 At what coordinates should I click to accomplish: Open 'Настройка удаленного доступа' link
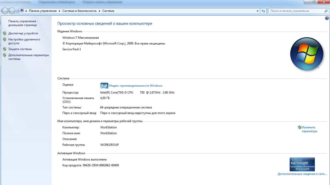(24, 41)
